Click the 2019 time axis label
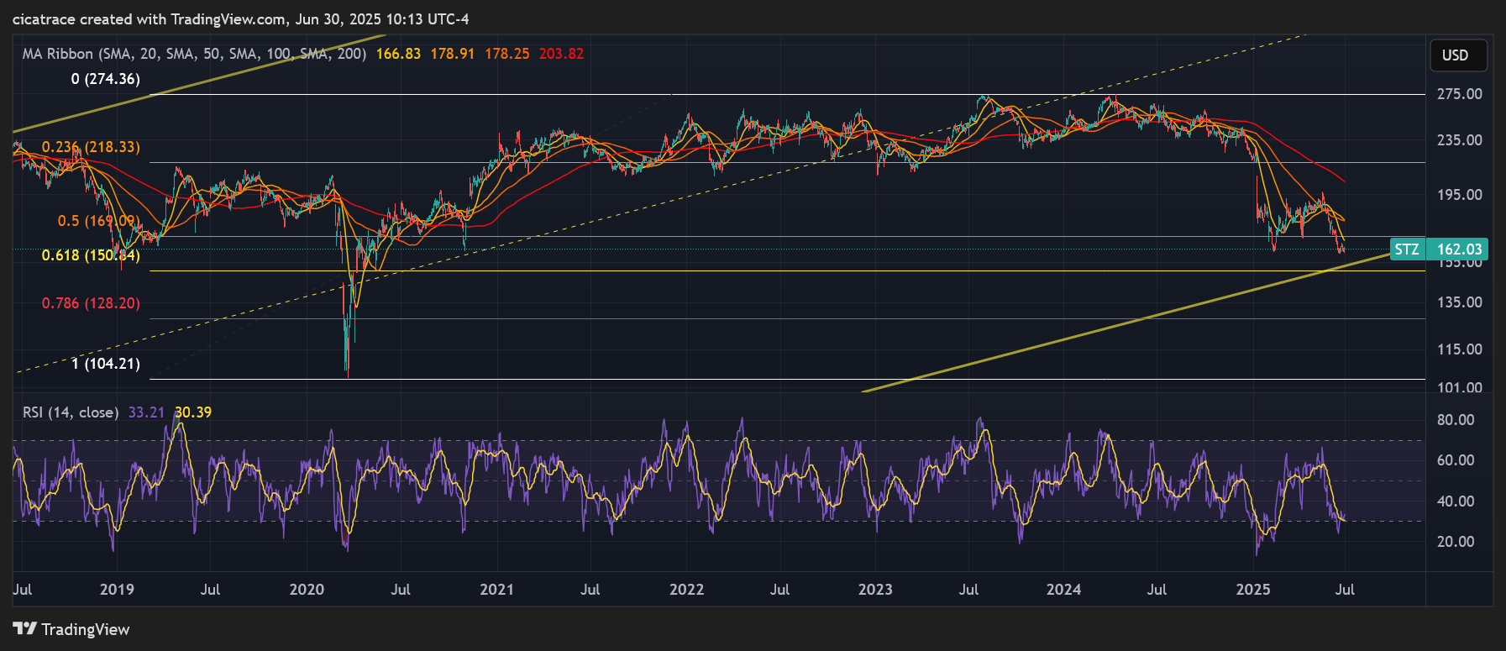Viewport: 1506px width, 651px height. coord(117,590)
